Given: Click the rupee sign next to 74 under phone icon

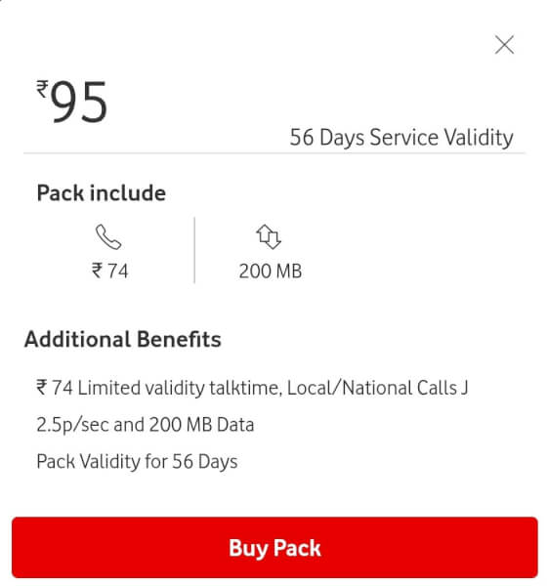Looking at the screenshot, I should pos(97,271).
